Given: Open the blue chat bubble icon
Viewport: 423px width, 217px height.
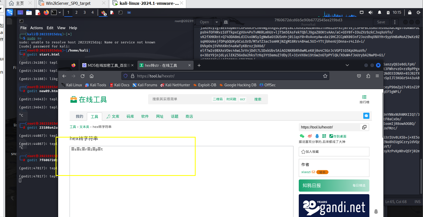Looking at the screenshot, I should pyautogui.click(x=366, y=116).
